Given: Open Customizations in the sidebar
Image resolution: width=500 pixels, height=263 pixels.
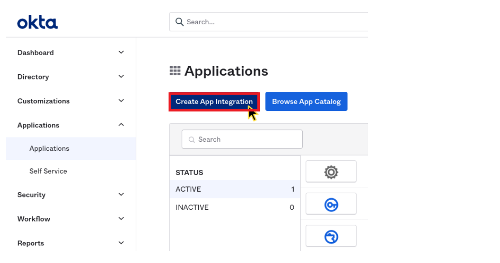Looking at the screenshot, I should coord(43,101).
